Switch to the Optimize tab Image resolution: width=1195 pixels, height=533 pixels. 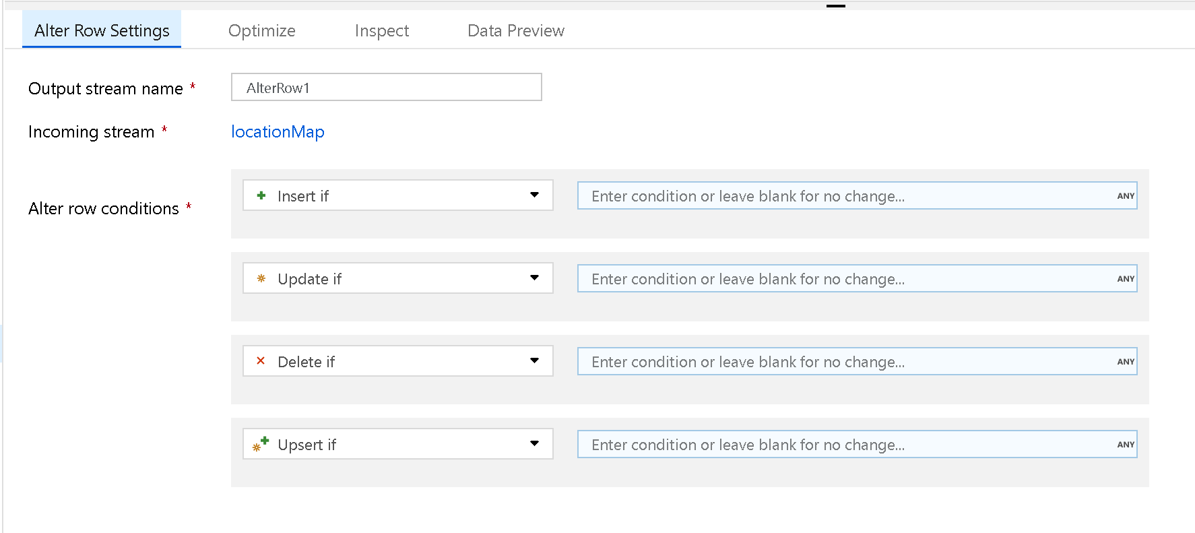tap(261, 30)
